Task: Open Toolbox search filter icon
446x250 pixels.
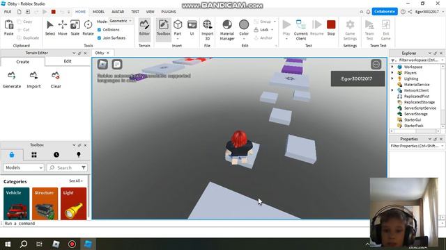Action: [84, 167]
